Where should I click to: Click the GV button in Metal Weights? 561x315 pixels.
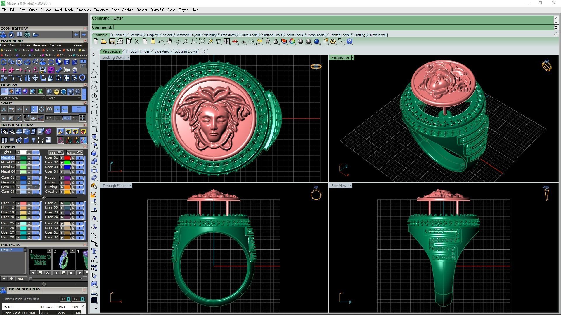click(x=65, y=299)
